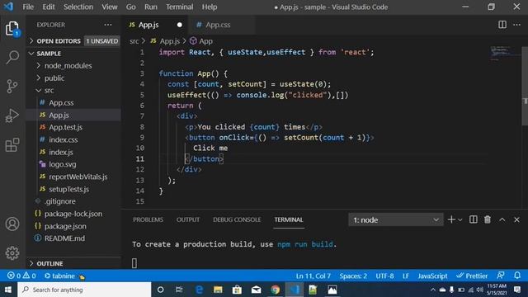Open the terminal selector 1: node dropdown
The height and width of the screenshot is (297, 528).
pyautogui.click(x=396, y=220)
